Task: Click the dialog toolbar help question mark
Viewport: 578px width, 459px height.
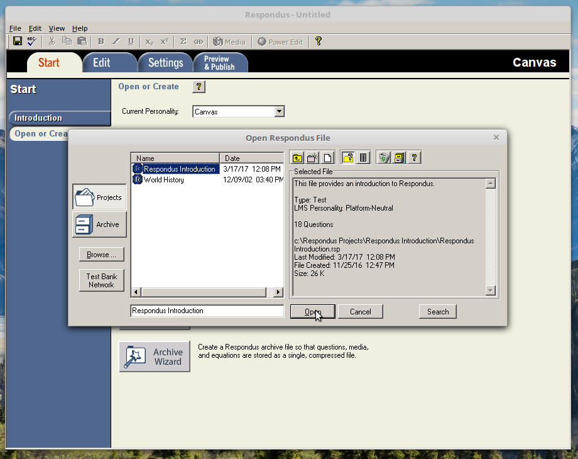Action: 414,158
